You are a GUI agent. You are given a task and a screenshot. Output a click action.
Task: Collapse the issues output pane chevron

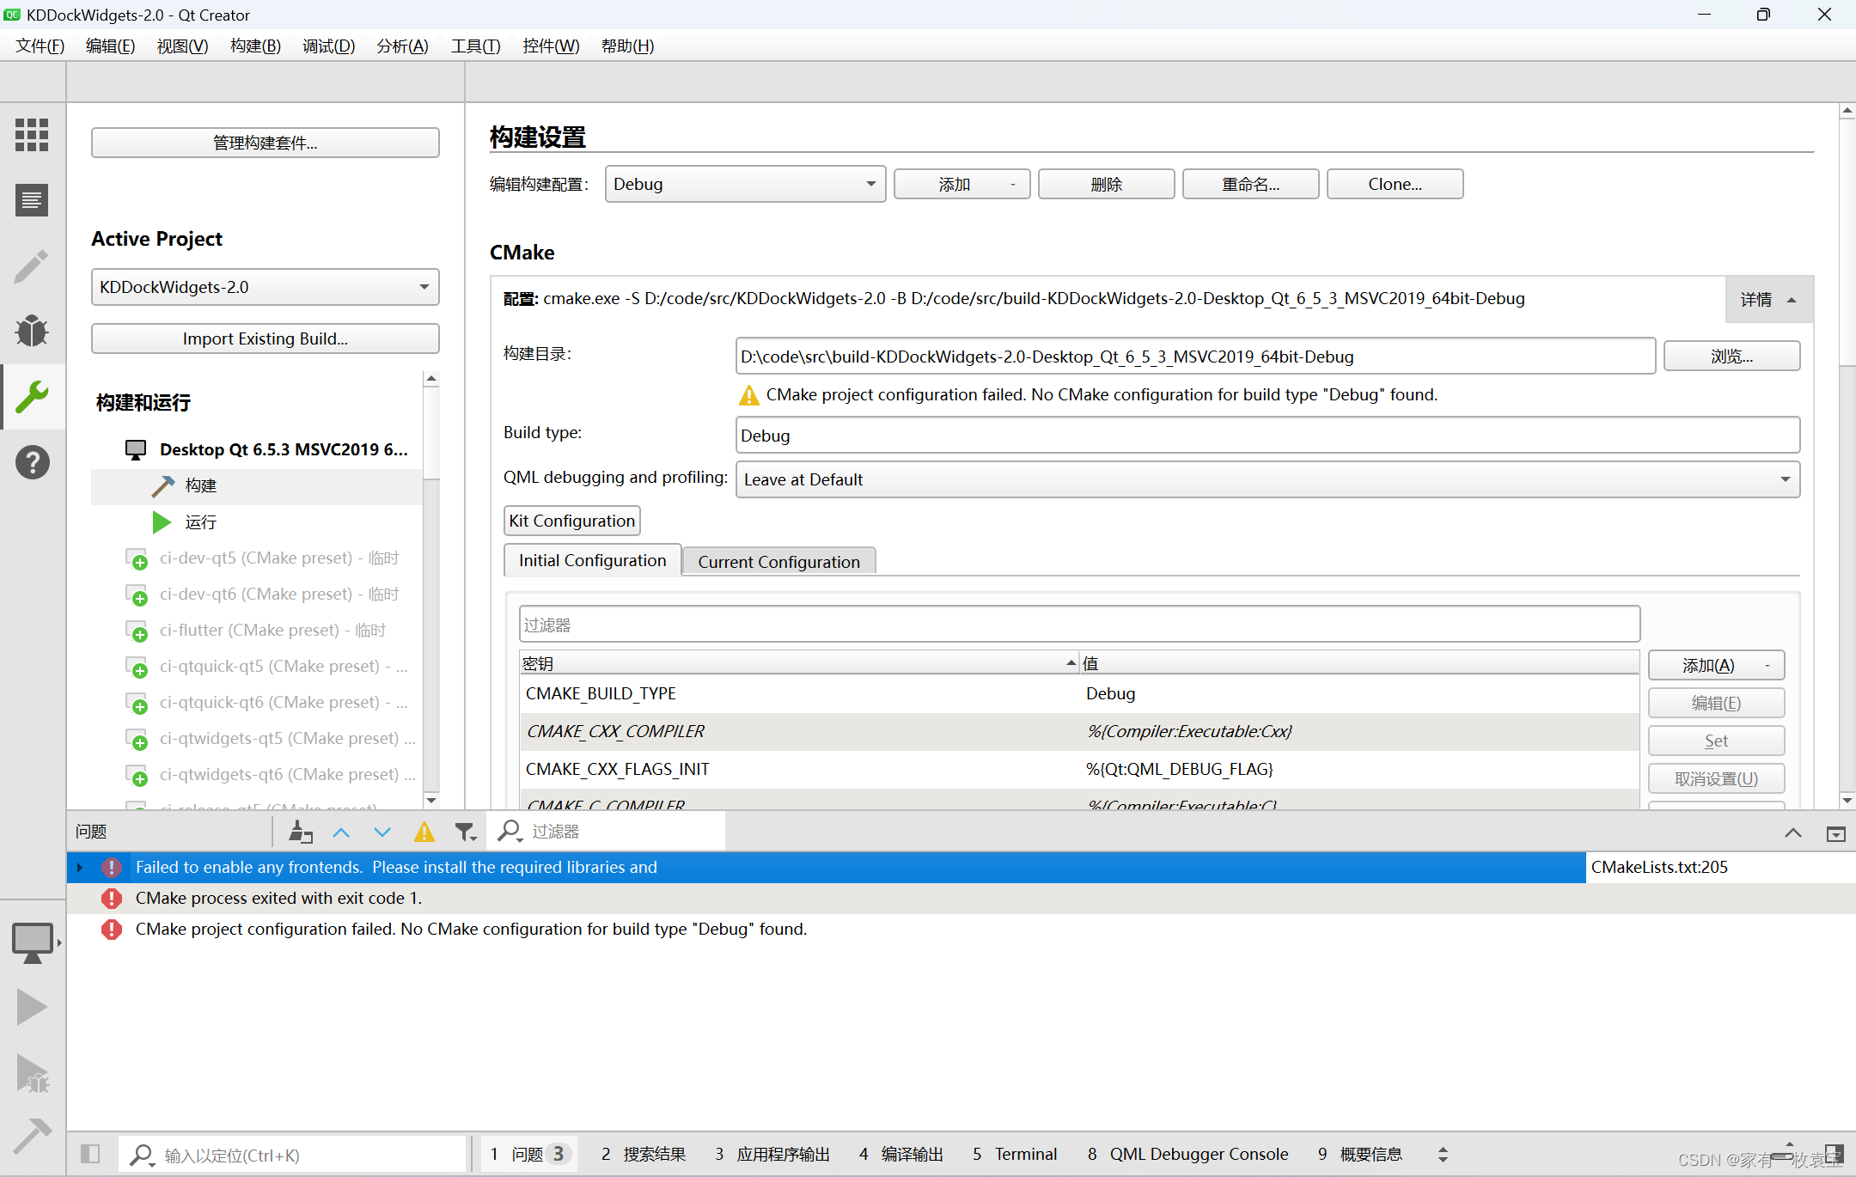point(1793,832)
